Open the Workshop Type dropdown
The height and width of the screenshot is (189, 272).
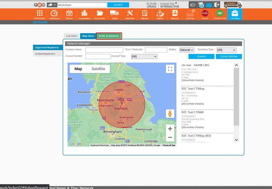tap(226, 50)
